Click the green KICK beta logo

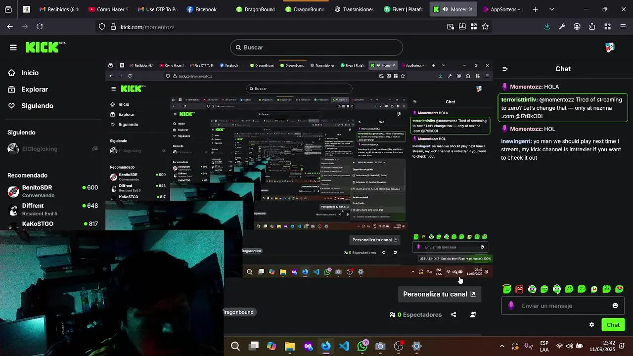click(45, 47)
